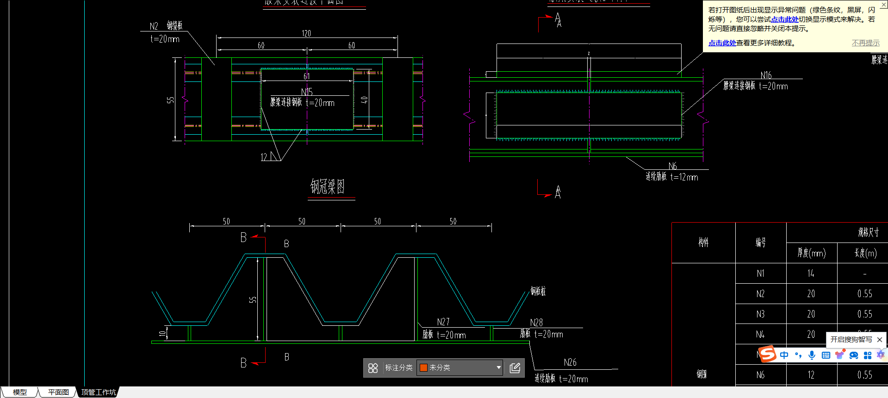Click the N28 rib plate label

[x=536, y=322]
